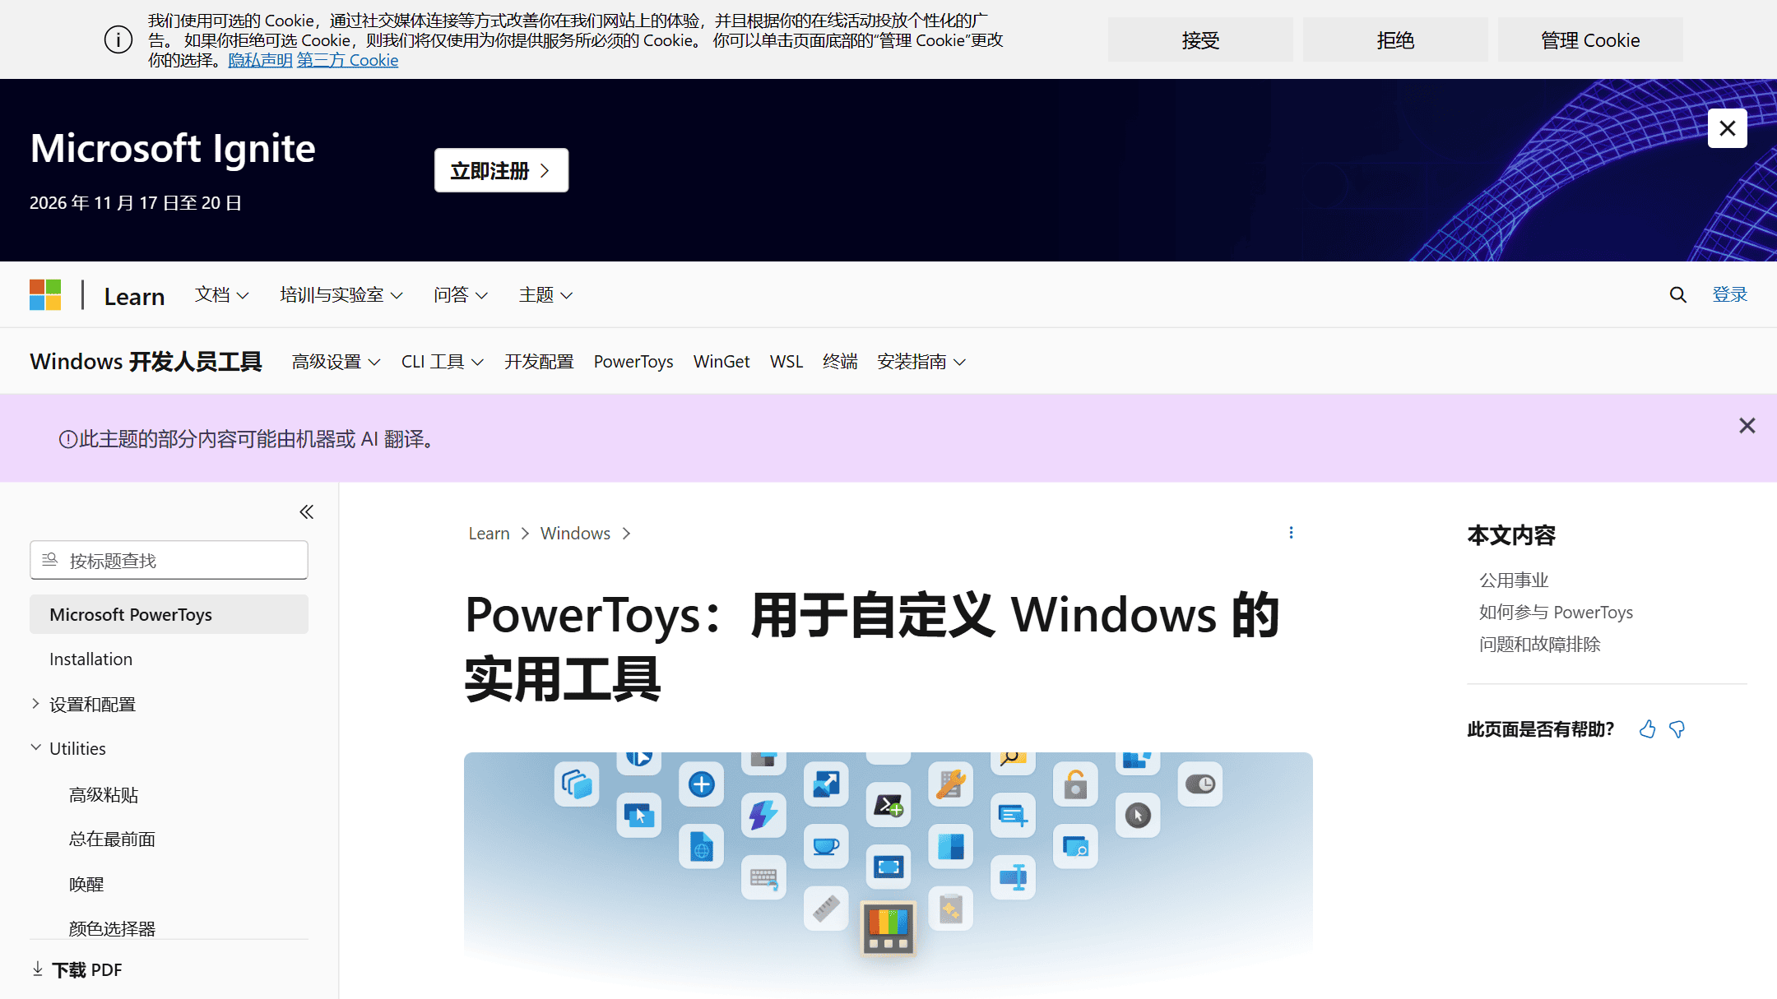Focus the 按标题查找 search field

[169, 560]
